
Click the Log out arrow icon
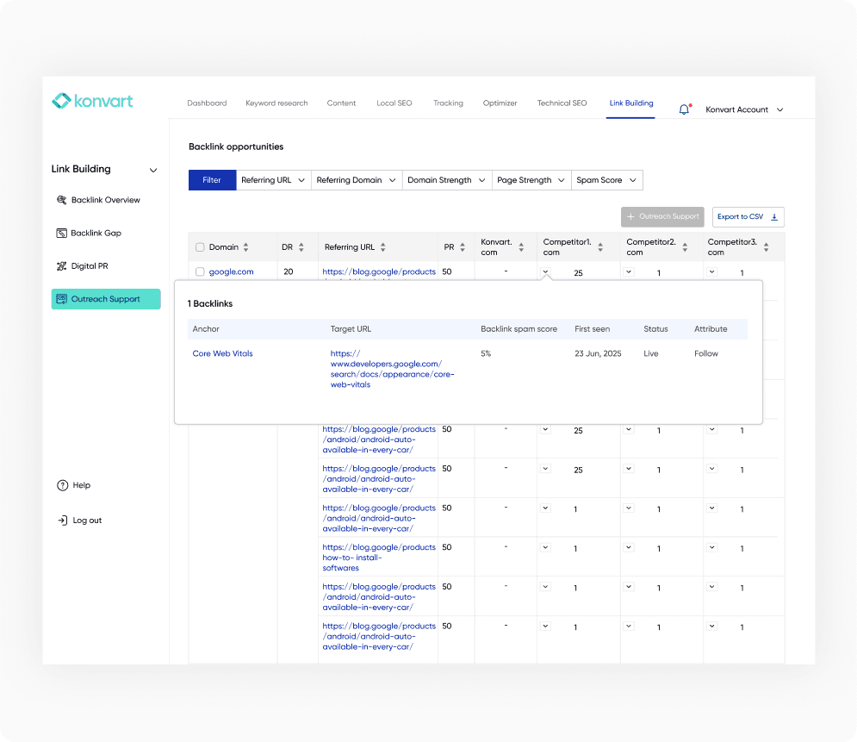[62, 521]
